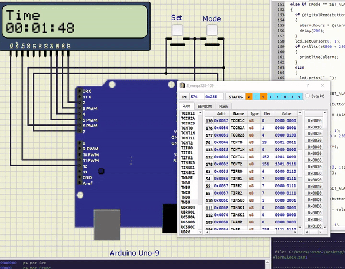The image size is (345, 269).
Task: Select TCNT0 in the register name list
Action: 187,128
